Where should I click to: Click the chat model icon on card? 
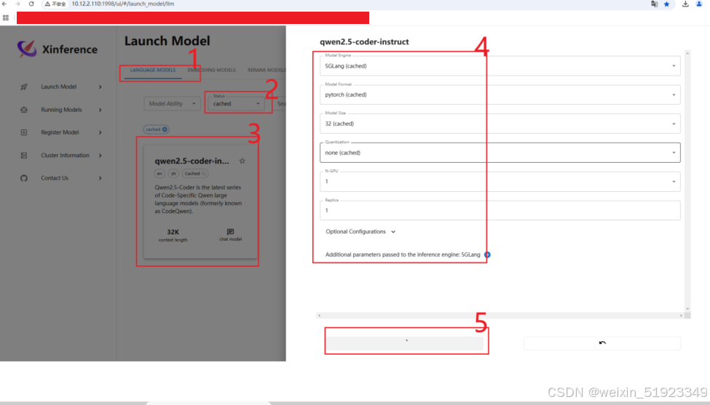click(x=231, y=231)
